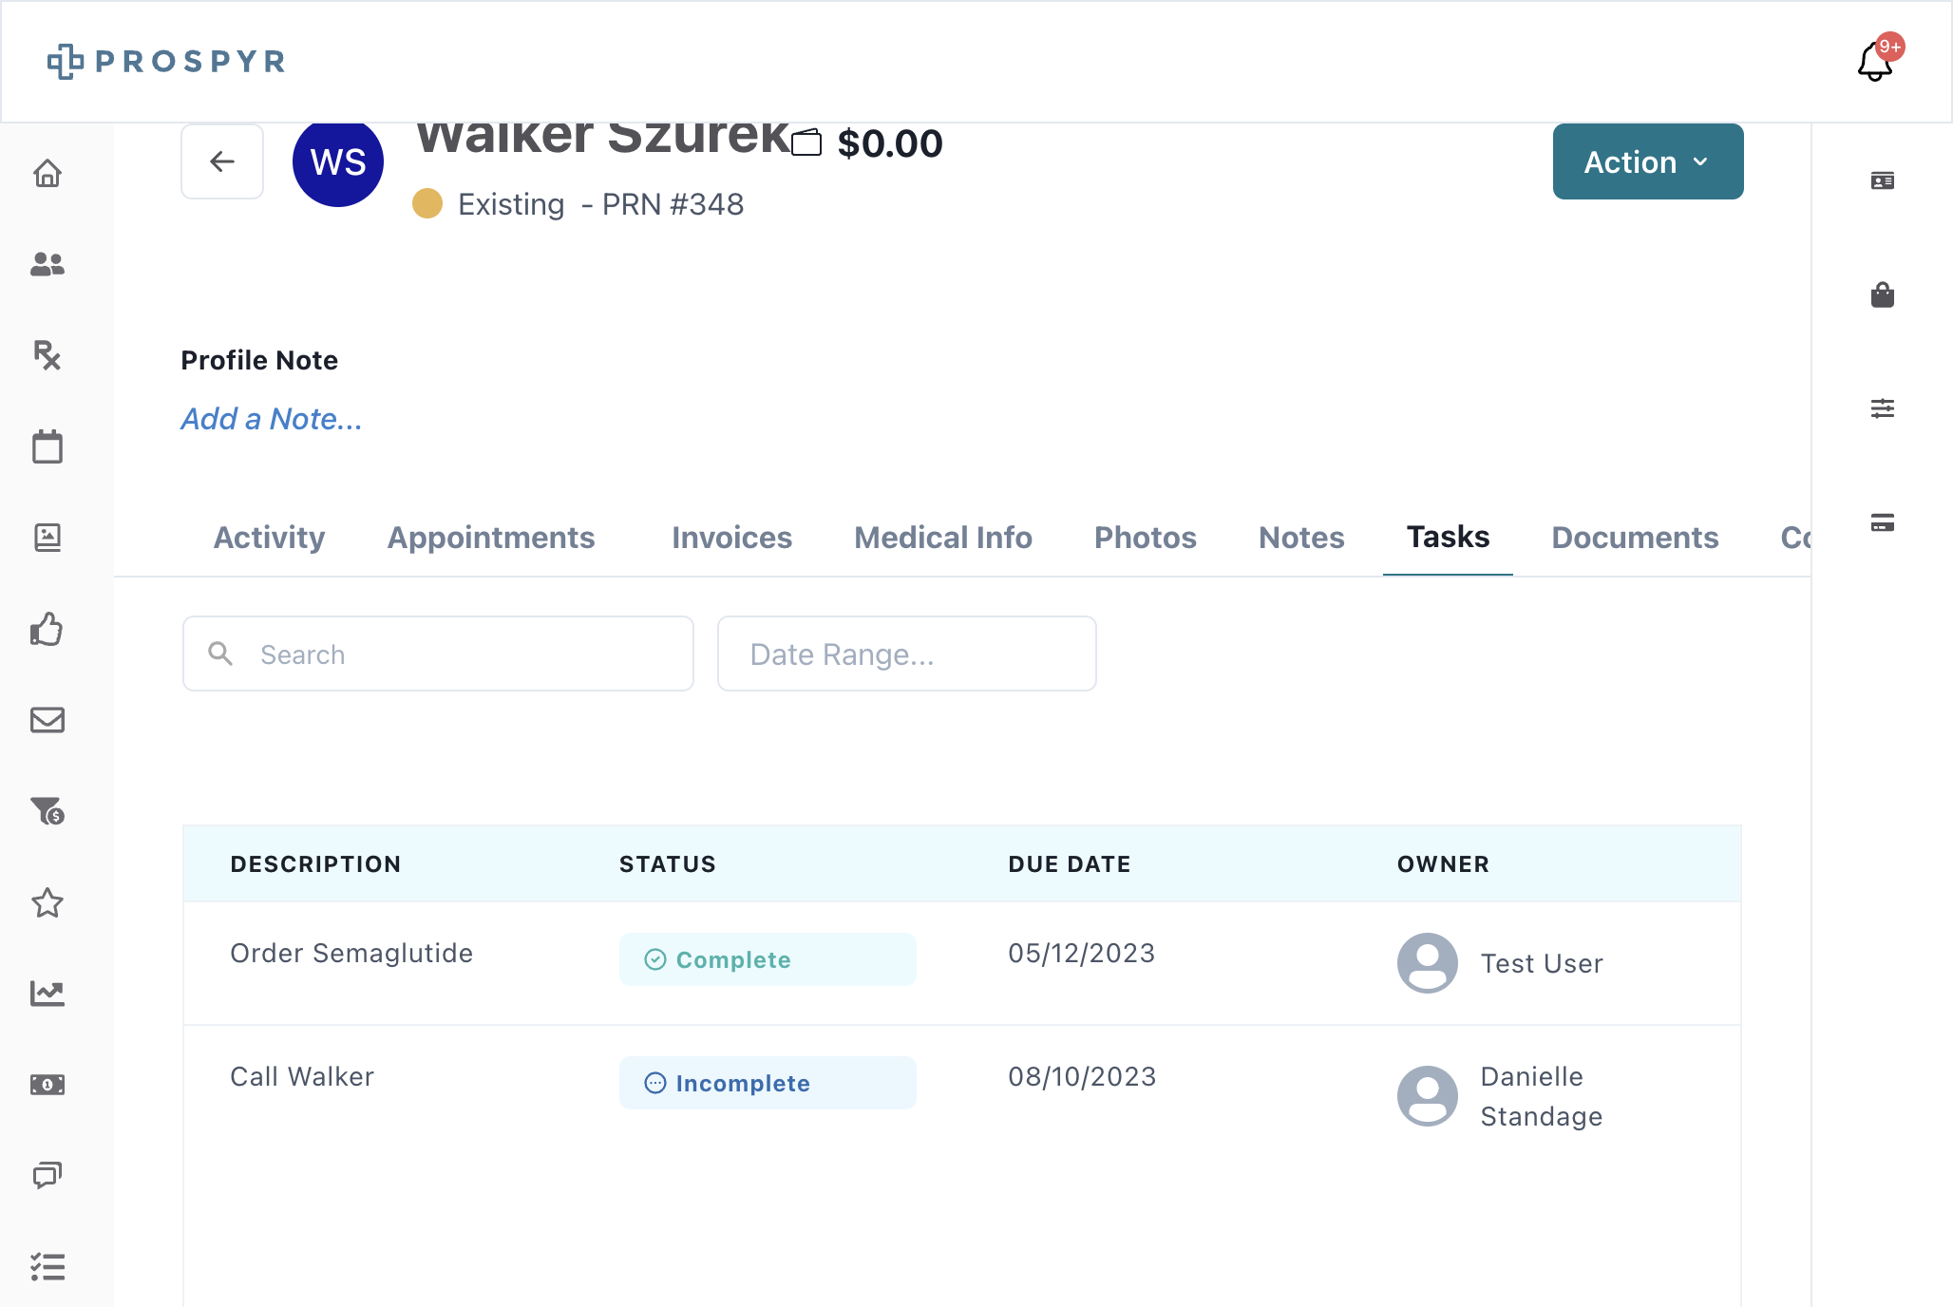Switch to the Activity tab
1953x1307 pixels.
[x=269, y=538]
